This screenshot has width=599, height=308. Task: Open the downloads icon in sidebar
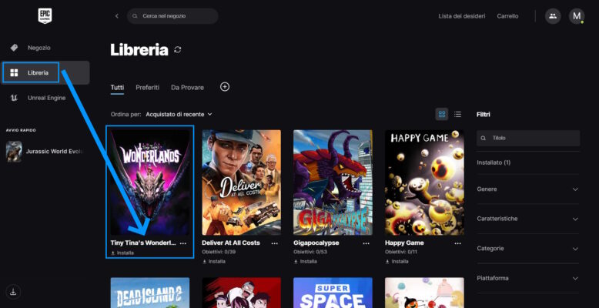tap(13, 291)
